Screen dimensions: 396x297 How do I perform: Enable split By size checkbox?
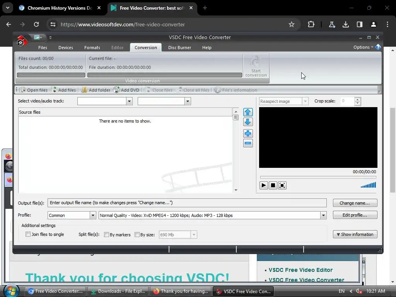coord(137,235)
